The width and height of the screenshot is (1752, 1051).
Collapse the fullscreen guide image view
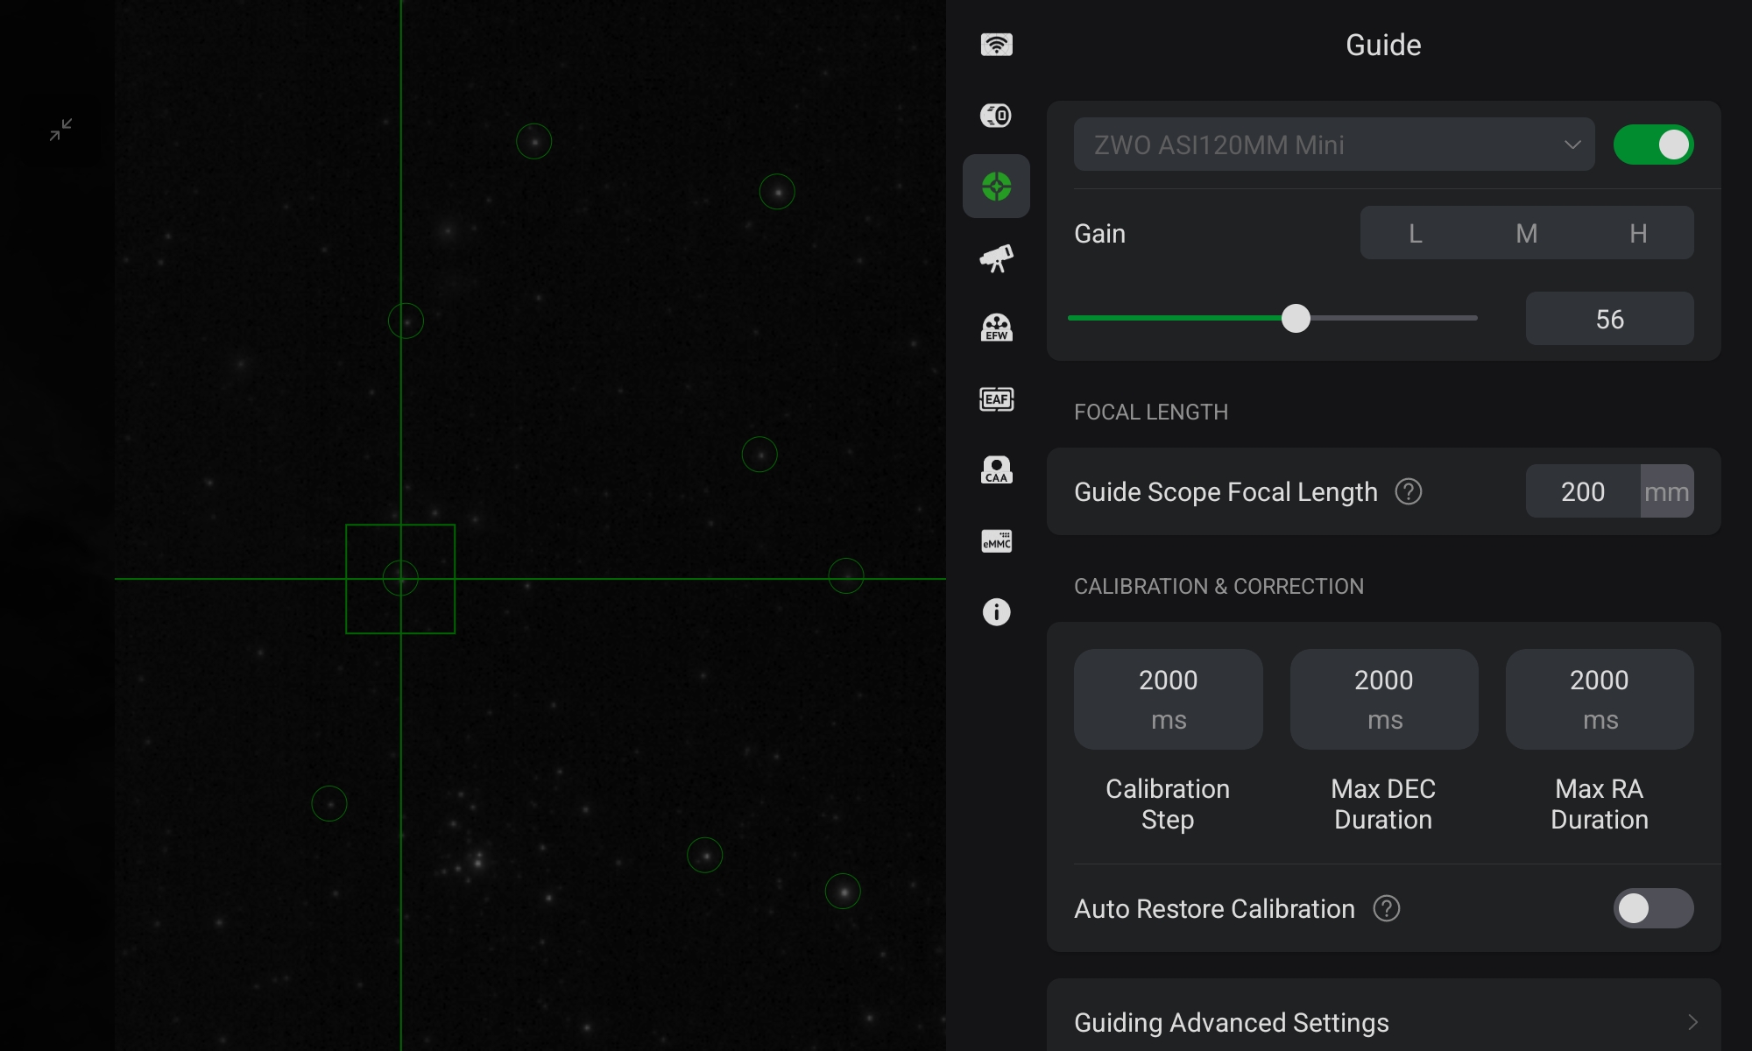[60, 130]
